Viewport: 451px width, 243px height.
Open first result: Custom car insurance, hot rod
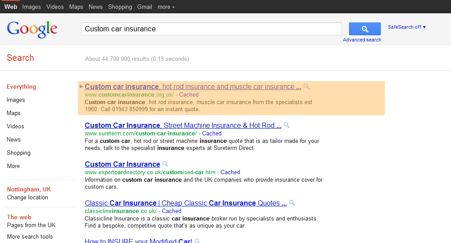point(193,86)
